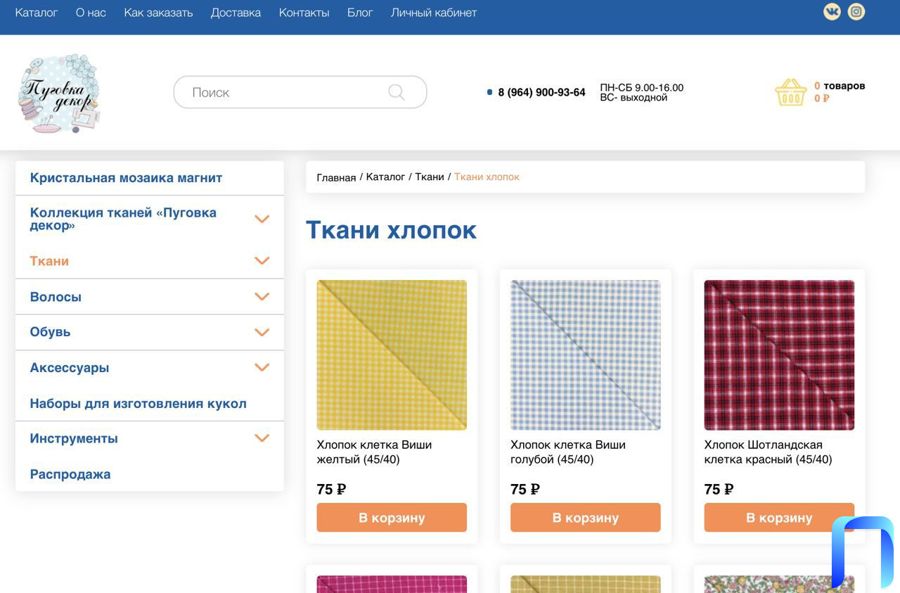
Task: Click the 0 товаров cart text
Action: 840,86
